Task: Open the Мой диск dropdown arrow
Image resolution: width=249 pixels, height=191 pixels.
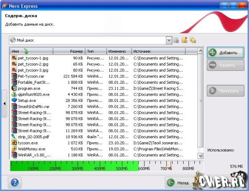Action: coord(169,40)
